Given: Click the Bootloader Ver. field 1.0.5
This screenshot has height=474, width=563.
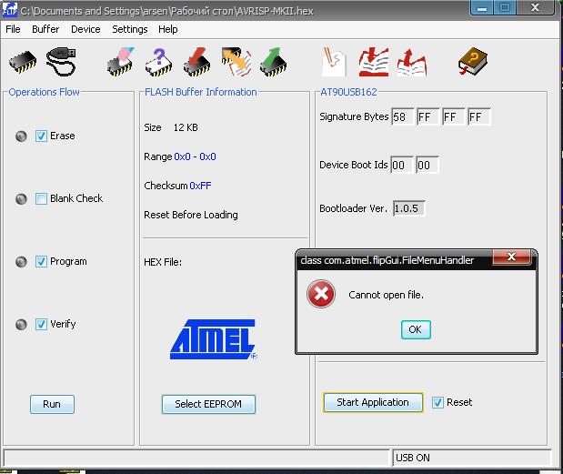Looking at the screenshot, I should pos(409,208).
